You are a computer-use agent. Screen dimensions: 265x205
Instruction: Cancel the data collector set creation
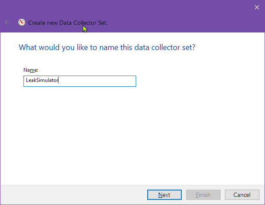242,195
